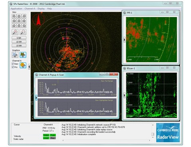
Task: Toggle Channel-A Raw video checkbox
Action: point(13,64)
